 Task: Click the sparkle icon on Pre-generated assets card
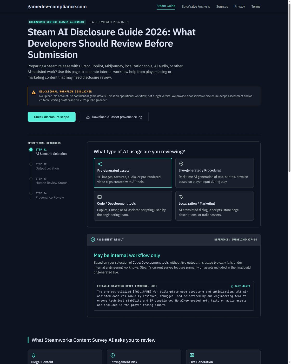click(x=100, y=164)
